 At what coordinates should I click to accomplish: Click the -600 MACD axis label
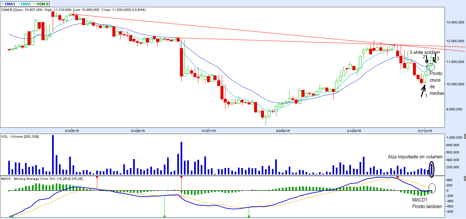click(x=451, y=206)
